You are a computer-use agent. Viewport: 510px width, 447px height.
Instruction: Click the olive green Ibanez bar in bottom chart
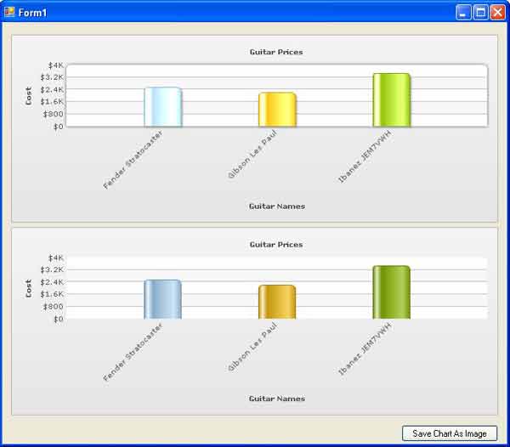pos(391,292)
